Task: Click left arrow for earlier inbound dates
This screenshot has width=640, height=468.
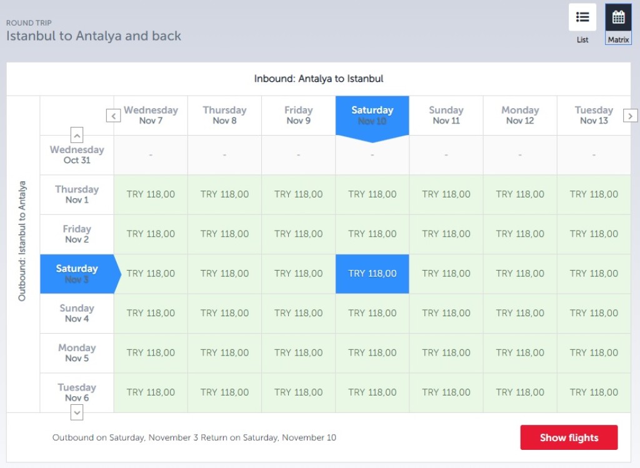Action: [113, 116]
